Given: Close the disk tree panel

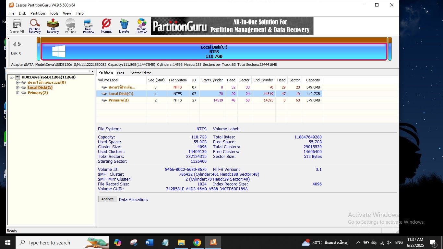Looking at the screenshot, I should (92, 72).
